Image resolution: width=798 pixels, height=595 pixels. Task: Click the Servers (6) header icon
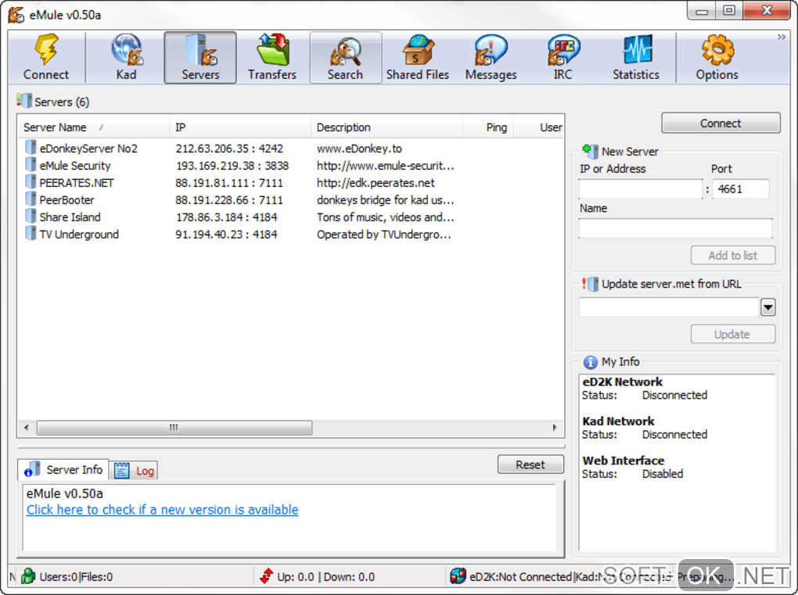[23, 101]
